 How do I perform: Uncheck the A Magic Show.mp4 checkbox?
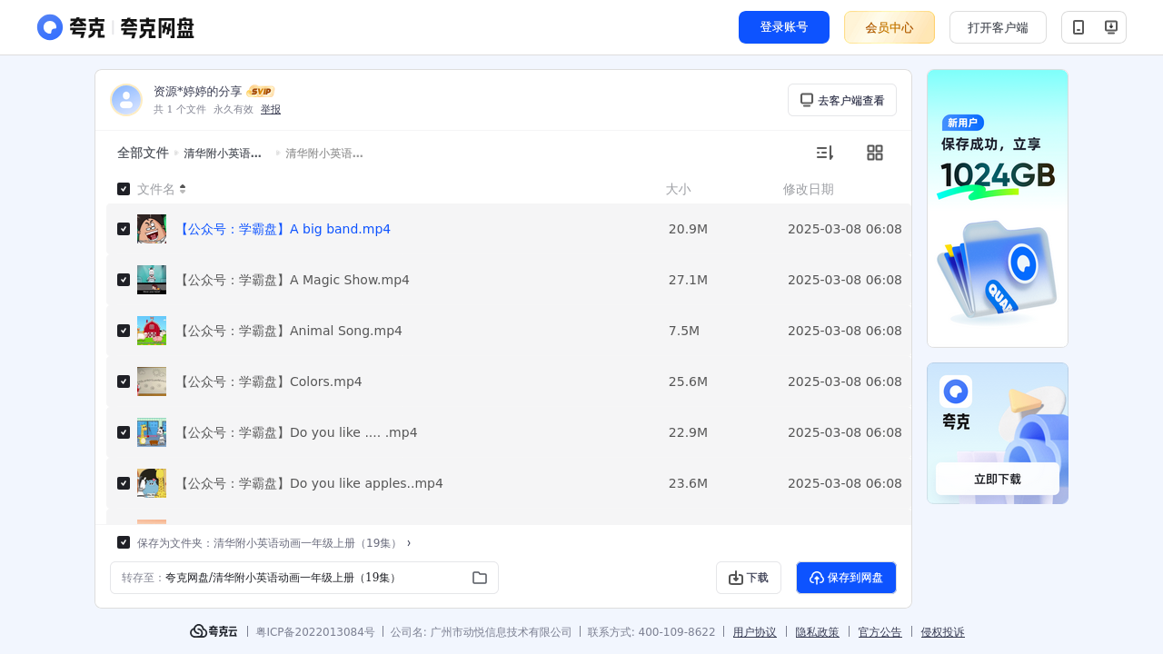[x=124, y=280]
